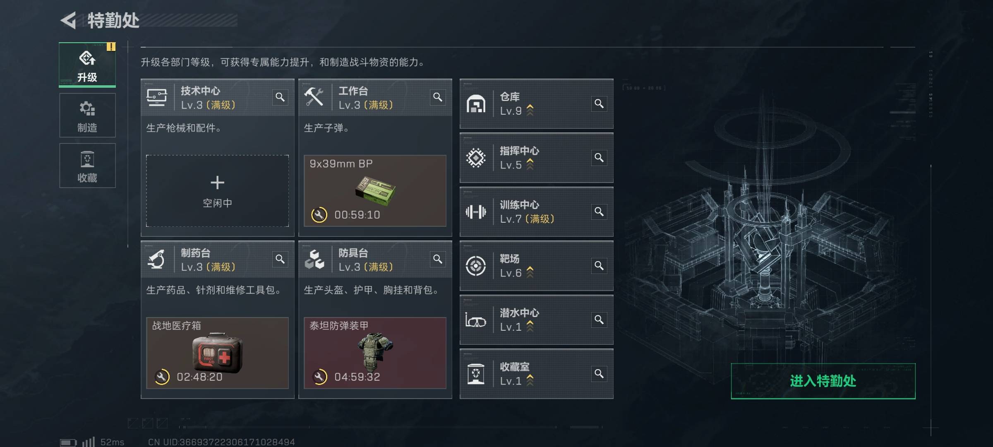
Task: Click the 仓库 Lv.9 upgrade arrow
Action: coord(530,110)
